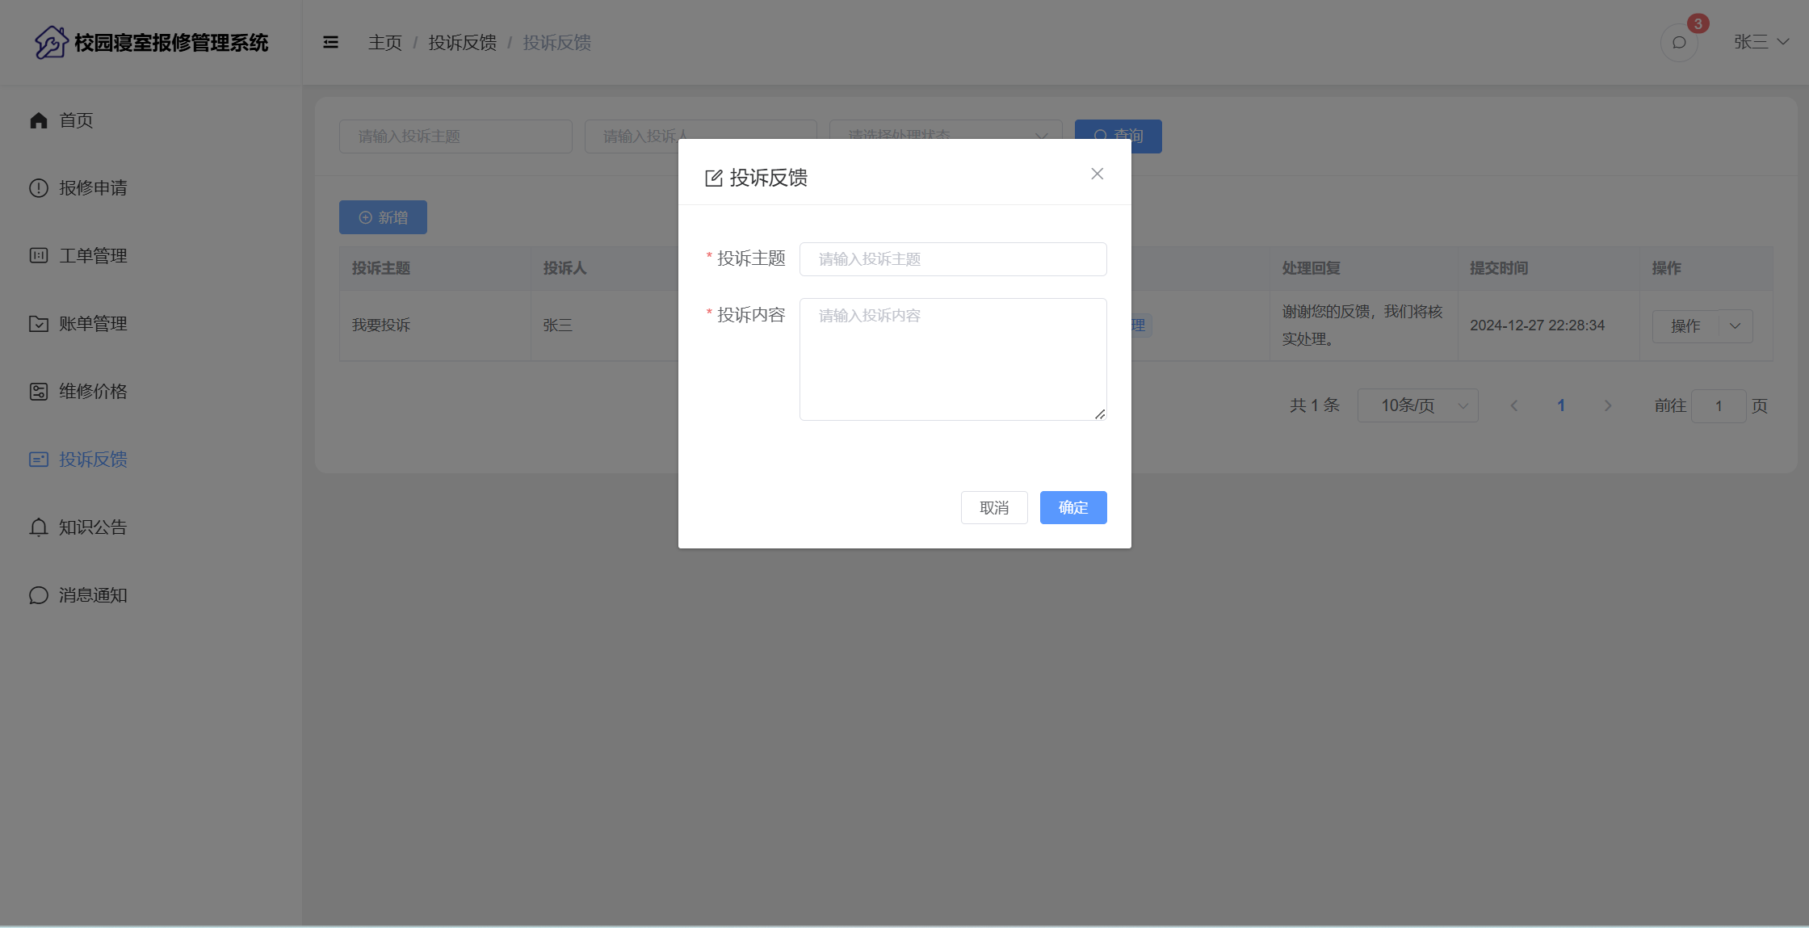Viewport: 1809px width, 928px height.
Task: Go to 主页 in the breadcrumb
Action: tap(384, 42)
